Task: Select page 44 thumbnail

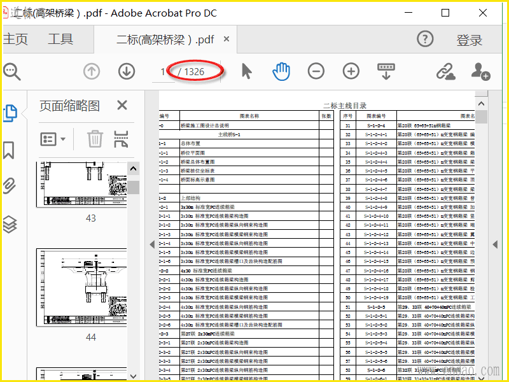Action: 81,288
